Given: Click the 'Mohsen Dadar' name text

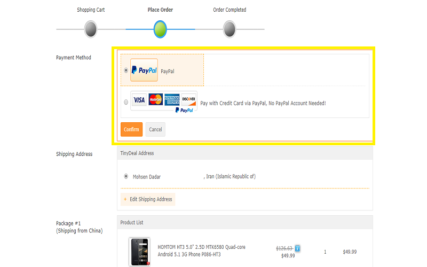Looking at the screenshot, I should [147, 177].
